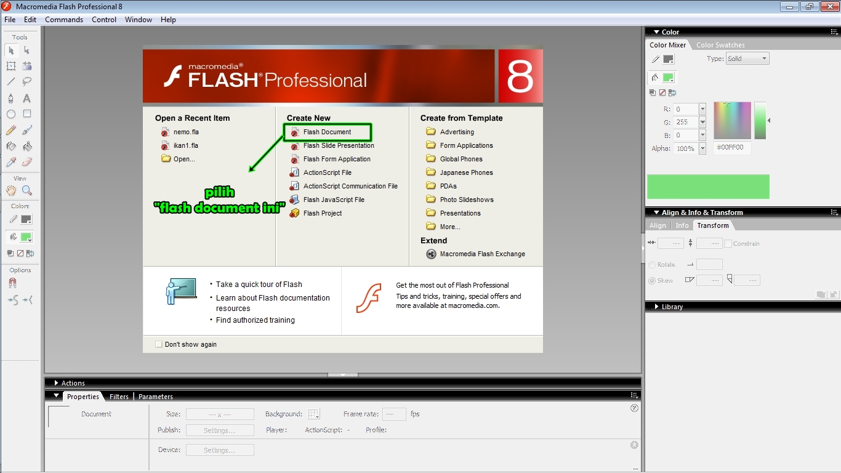This screenshot has width=841, height=473.
Task: Toggle the Constrain checkbox in Transform
Action: [x=728, y=243]
